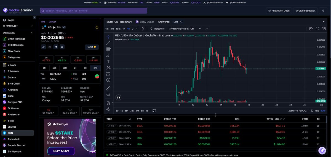
Task: Open chart settings gear icon
Action: [311, 29]
